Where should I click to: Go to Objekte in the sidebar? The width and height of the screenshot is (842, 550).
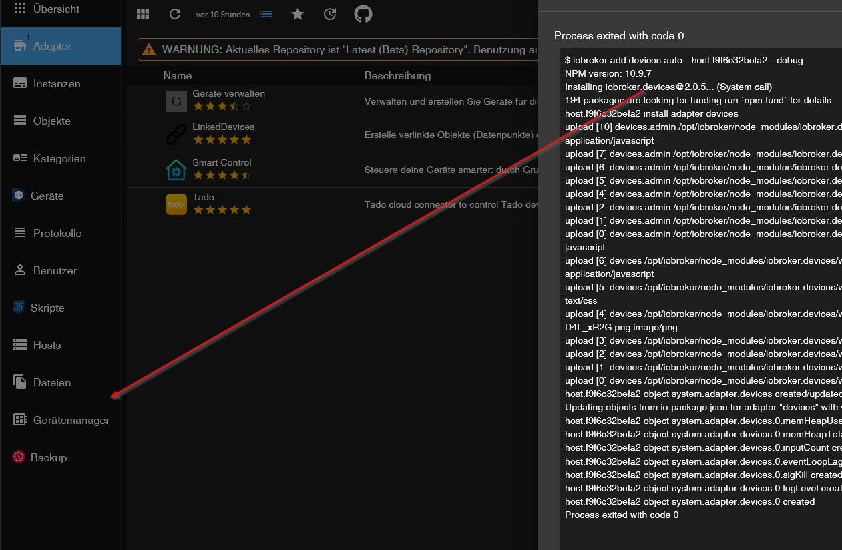click(x=61, y=121)
